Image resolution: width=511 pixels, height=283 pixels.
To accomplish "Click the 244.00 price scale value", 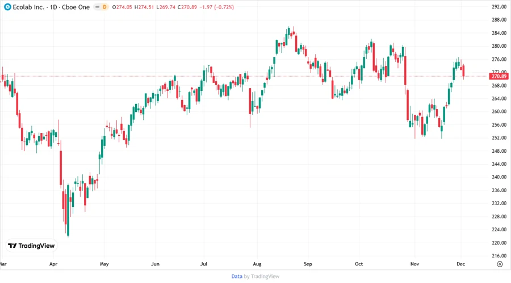I will [x=499, y=164].
